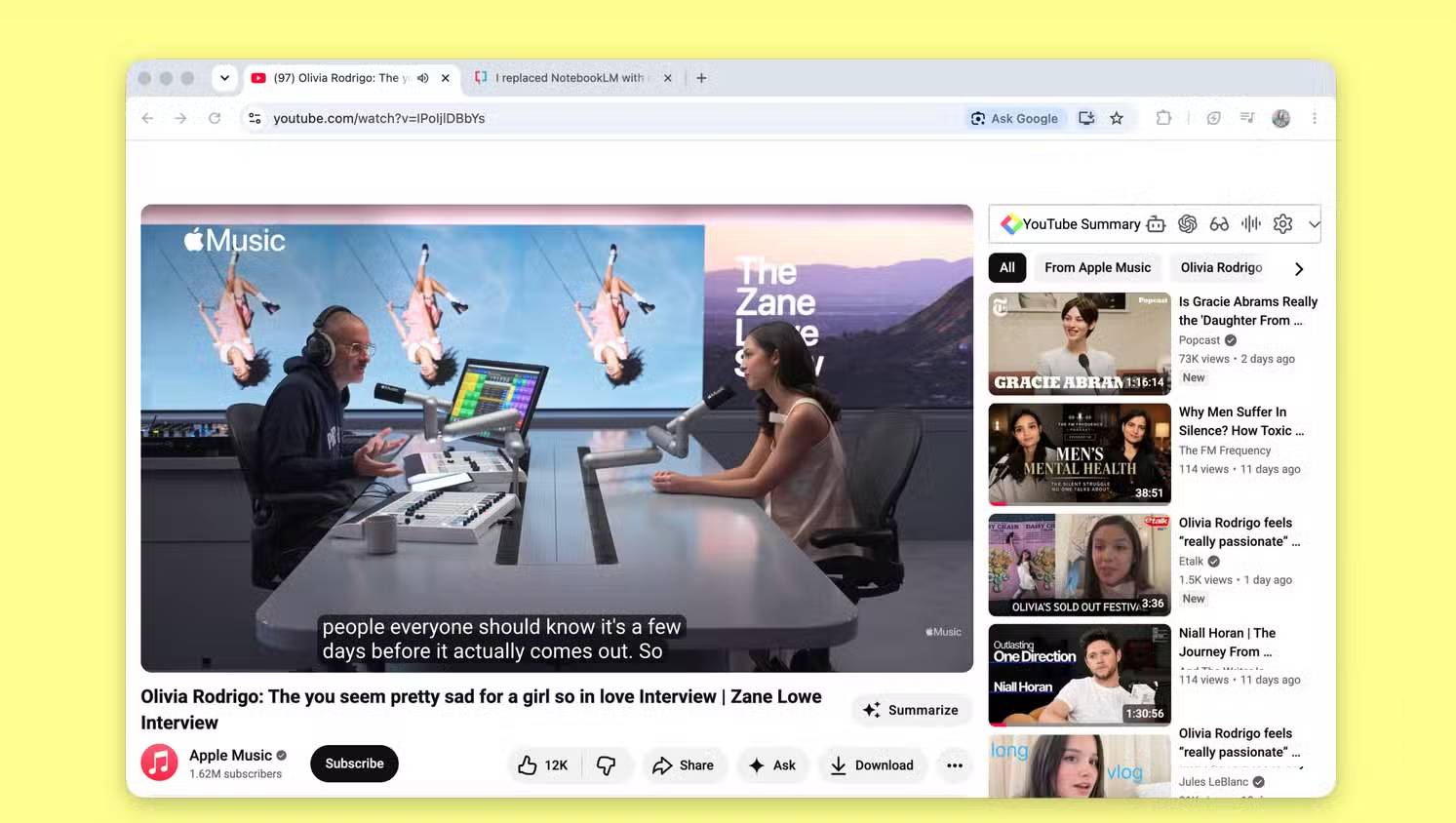Open the media control playlist icon

(x=1247, y=118)
